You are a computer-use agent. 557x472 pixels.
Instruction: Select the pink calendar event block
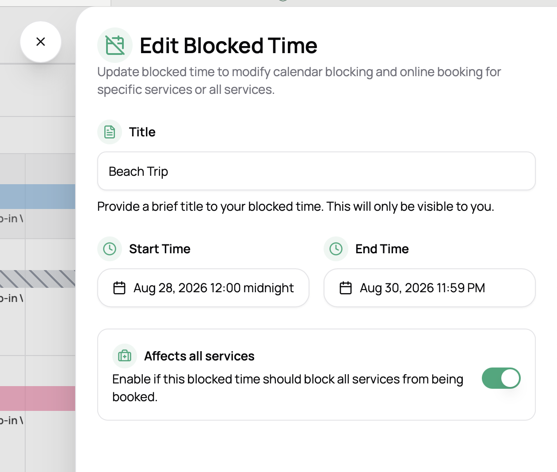[x=38, y=398]
